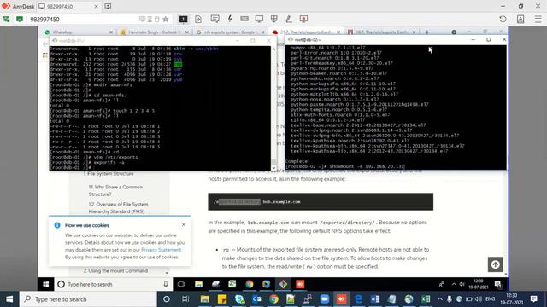
Task: Open AnyDesk keyboard settings icon
Action: coord(244,19)
